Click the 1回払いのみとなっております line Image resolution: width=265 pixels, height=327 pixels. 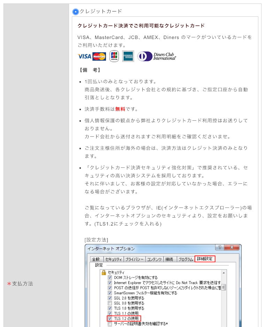click(120, 82)
